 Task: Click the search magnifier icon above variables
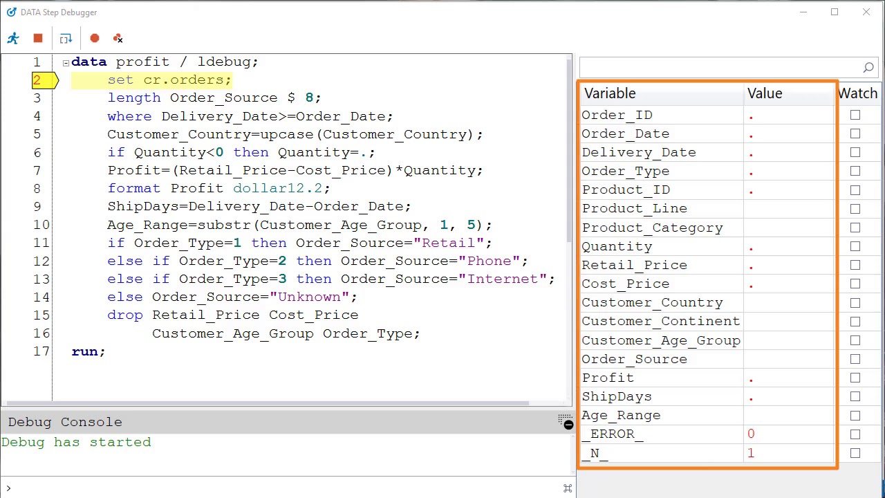pyautogui.click(x=868, y=67)
